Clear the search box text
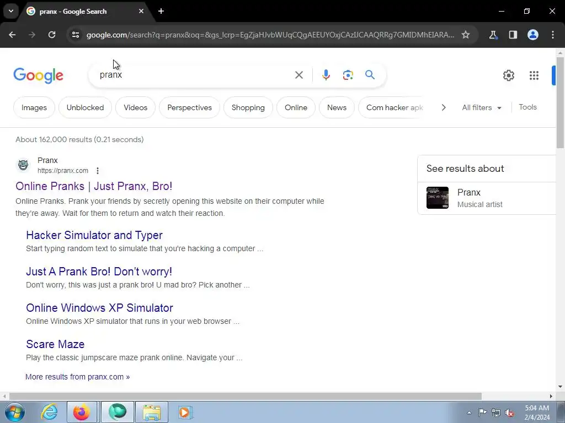565x423 pixels. 299,75
